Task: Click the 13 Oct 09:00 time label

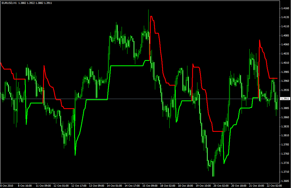Action: point(97,185)
